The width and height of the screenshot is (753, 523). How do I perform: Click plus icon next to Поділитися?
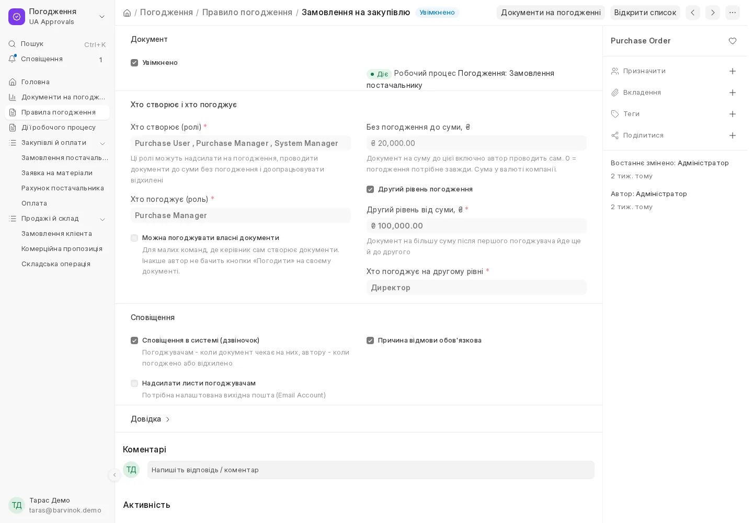(733, 135)
